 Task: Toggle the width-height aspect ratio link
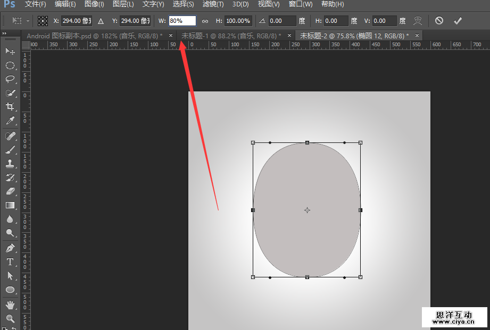(x=205, y=21)
